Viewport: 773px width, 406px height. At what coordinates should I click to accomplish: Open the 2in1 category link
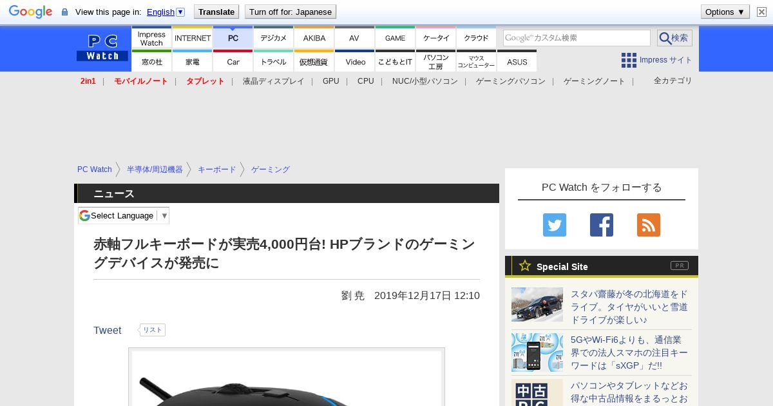(88, 81)
